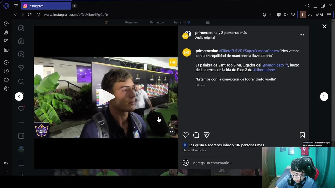Share the post with the paper plane icon

click(x=206, y=135)
